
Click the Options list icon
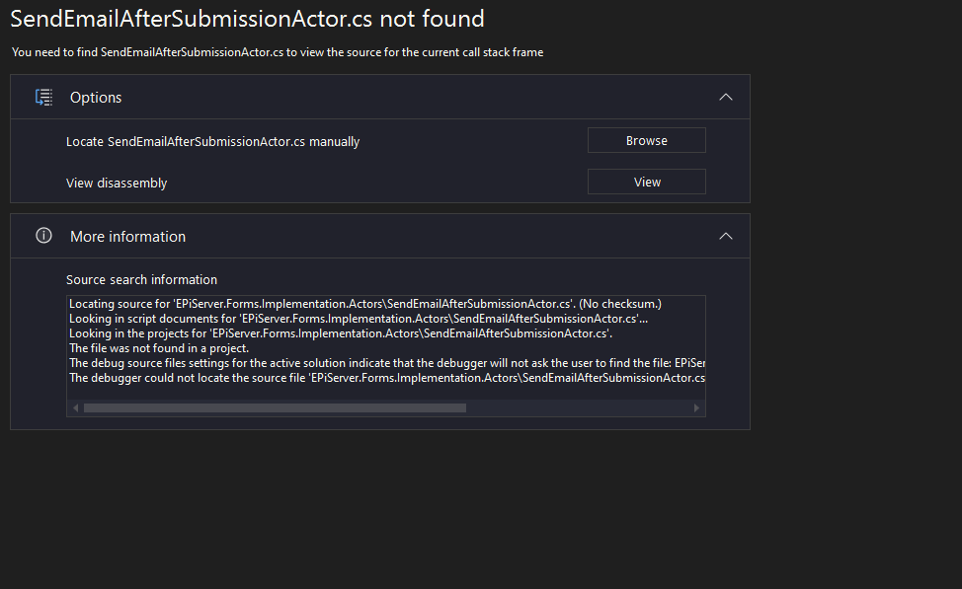point(43,98)
